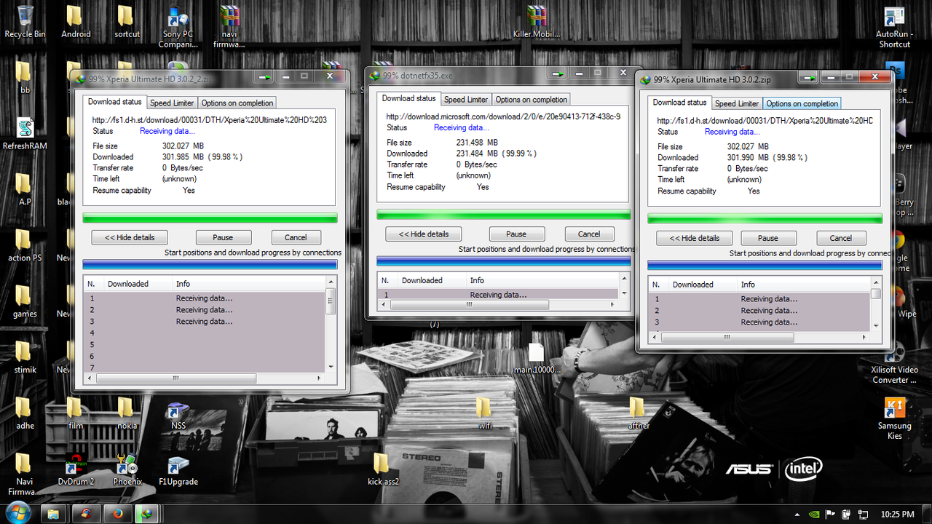Image resolution: width=932 pixels, height=524 pixels.
Task: Pause the Xperia Ultimate HD 3.0.2_2.zip download
Action: (x=223, y=237)
